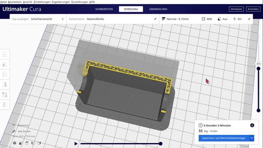Switch to the left side camera view
Screen dimensions: 263x148
click(x=33, y=143)
